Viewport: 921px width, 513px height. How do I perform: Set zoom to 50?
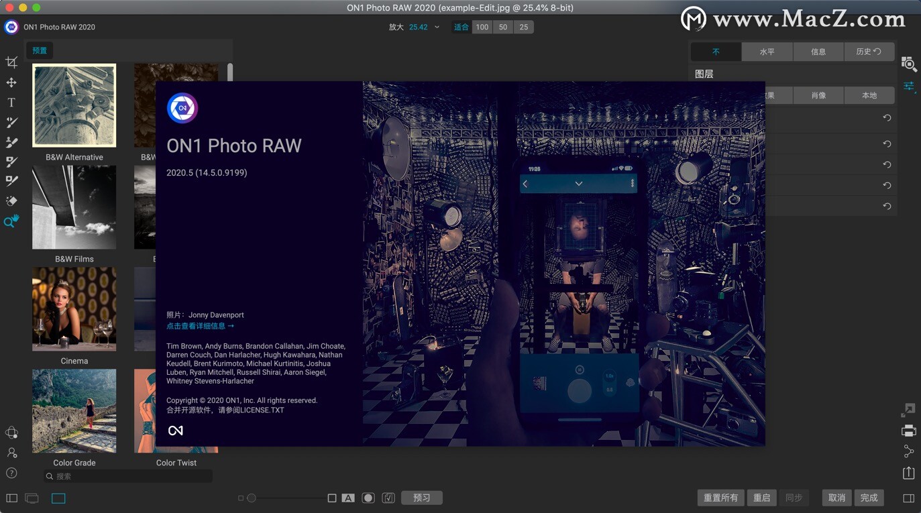(503, 27)
